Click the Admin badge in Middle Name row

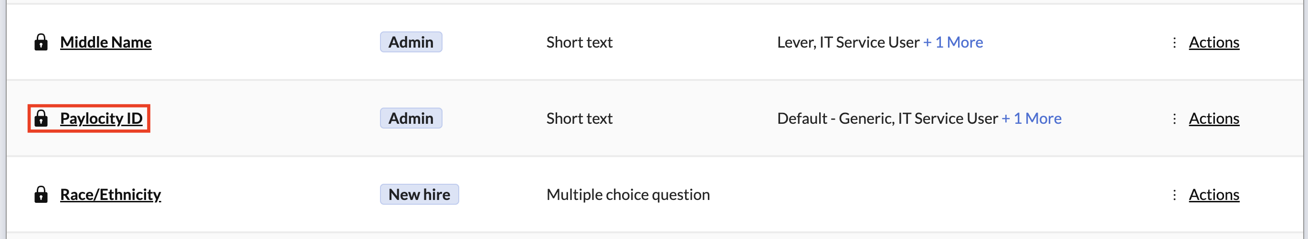pos(411,42)
